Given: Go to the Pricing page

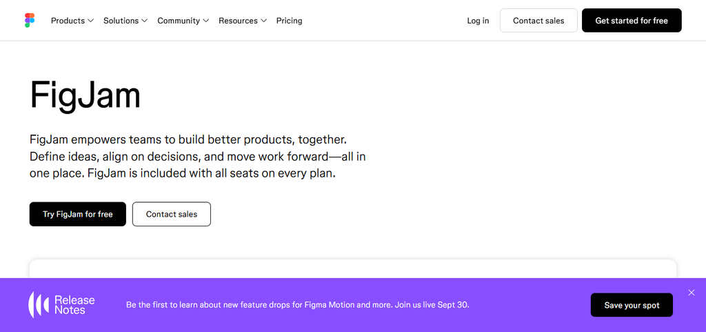Looking at the screenshot, I should coord(289,21).
